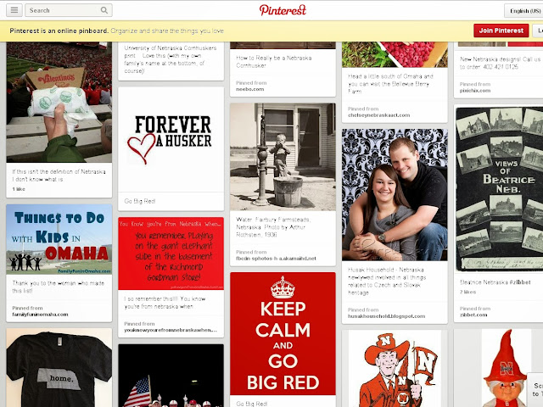Screen dimensions: 543x407
Task: Open the hamburger menu icon
Action: [14, 10]
